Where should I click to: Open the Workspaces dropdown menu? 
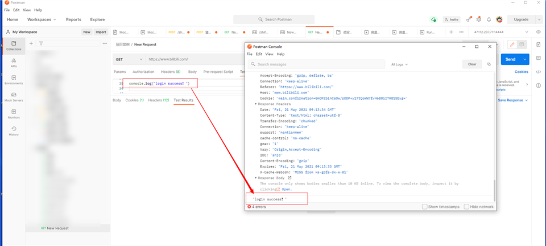pyautogui.click(x=42, y=19)
